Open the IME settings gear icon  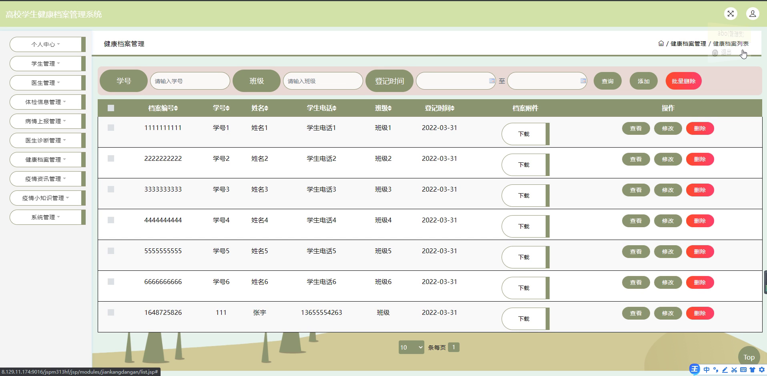coord(761,370)
